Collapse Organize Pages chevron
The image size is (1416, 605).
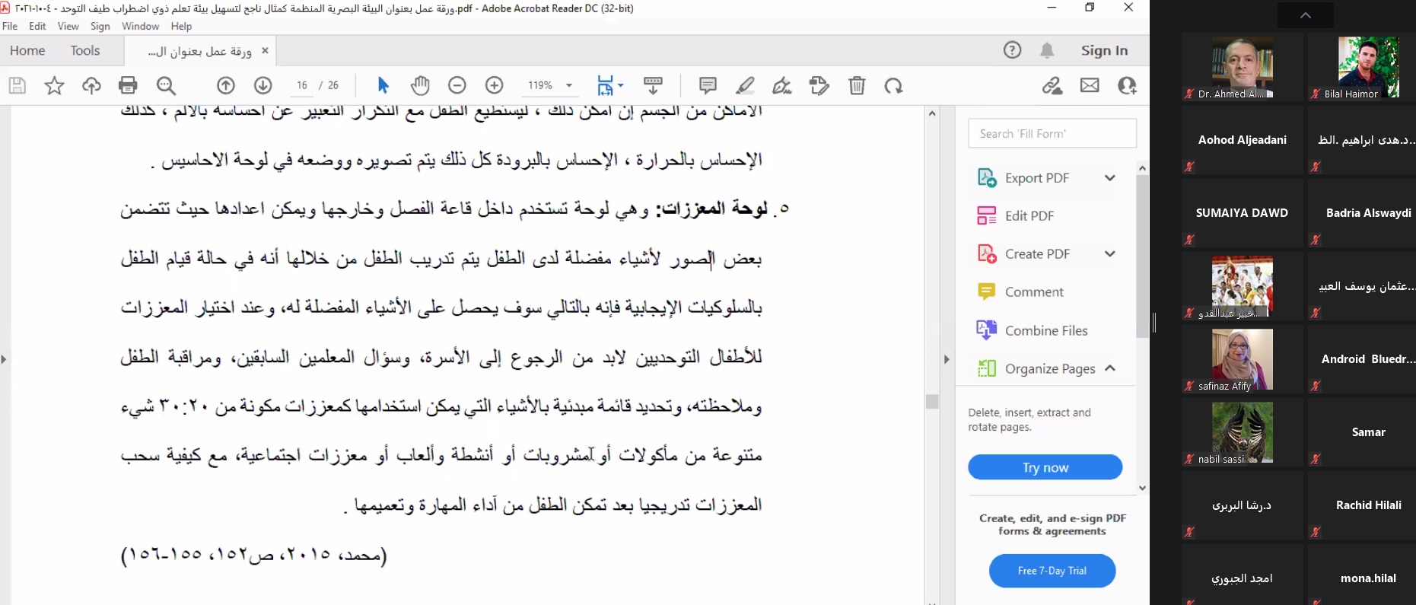click(1110, 368)
